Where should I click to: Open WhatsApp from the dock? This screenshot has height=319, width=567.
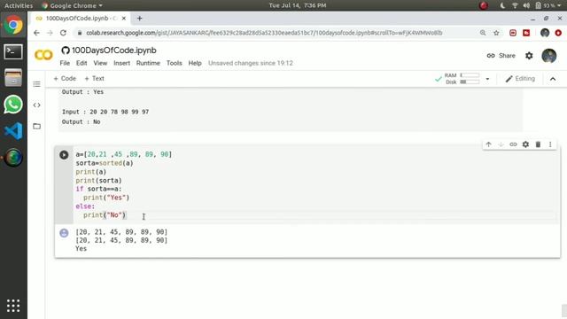(13, 105)
